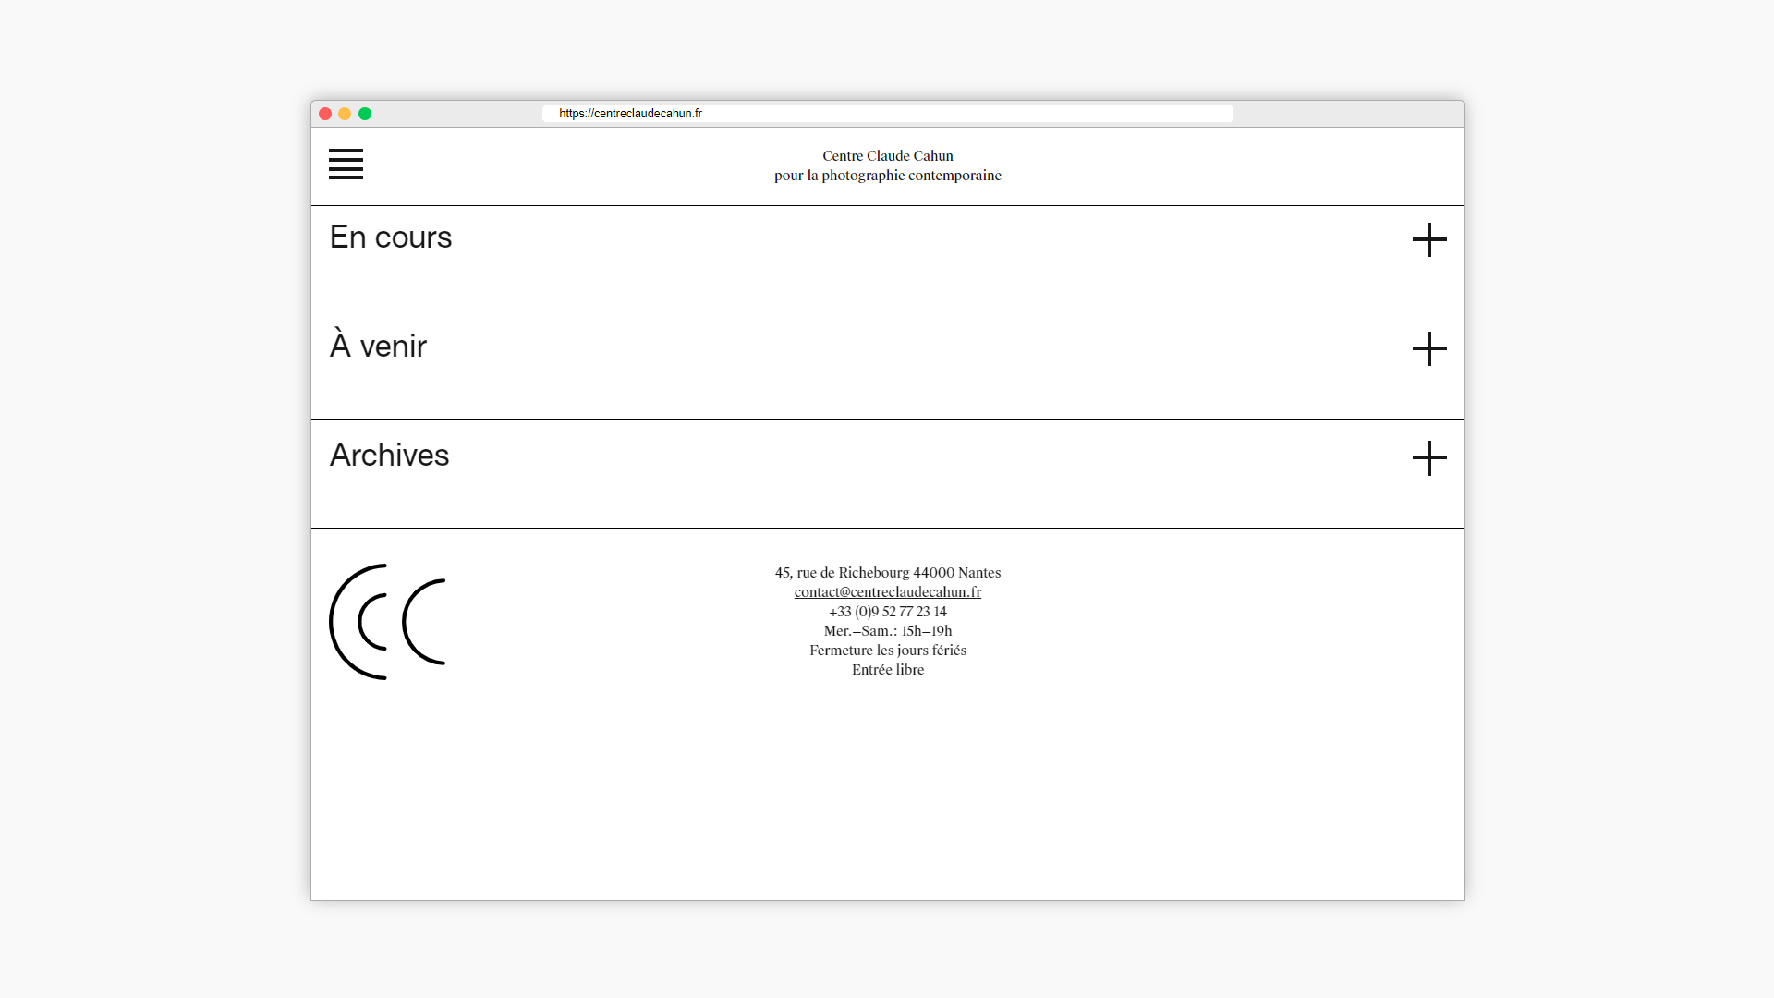Click the subtitle 'pour la photographie contemporaine'

(x=887, y=175)
